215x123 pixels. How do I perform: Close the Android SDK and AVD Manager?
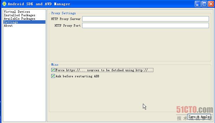pyautogui.click(x=211, y=4)
